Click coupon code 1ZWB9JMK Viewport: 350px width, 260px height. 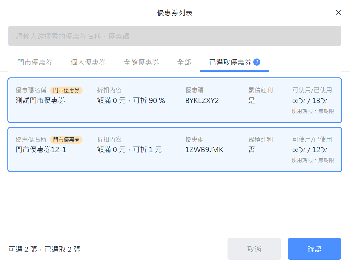click(x=204, y=149)
